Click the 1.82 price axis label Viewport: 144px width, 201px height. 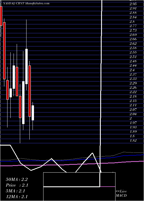coord(133,140)
